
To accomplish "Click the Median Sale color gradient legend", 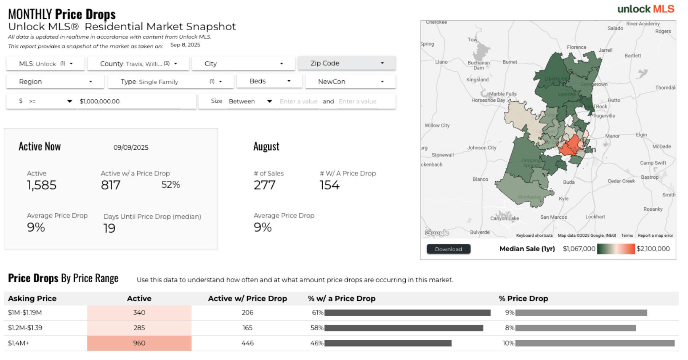I will point(616,249).
